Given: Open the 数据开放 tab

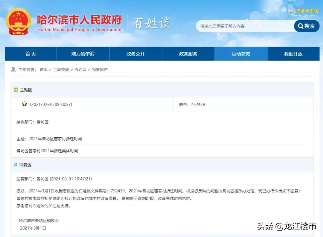Looking at the screenshot, I should 293,54.
